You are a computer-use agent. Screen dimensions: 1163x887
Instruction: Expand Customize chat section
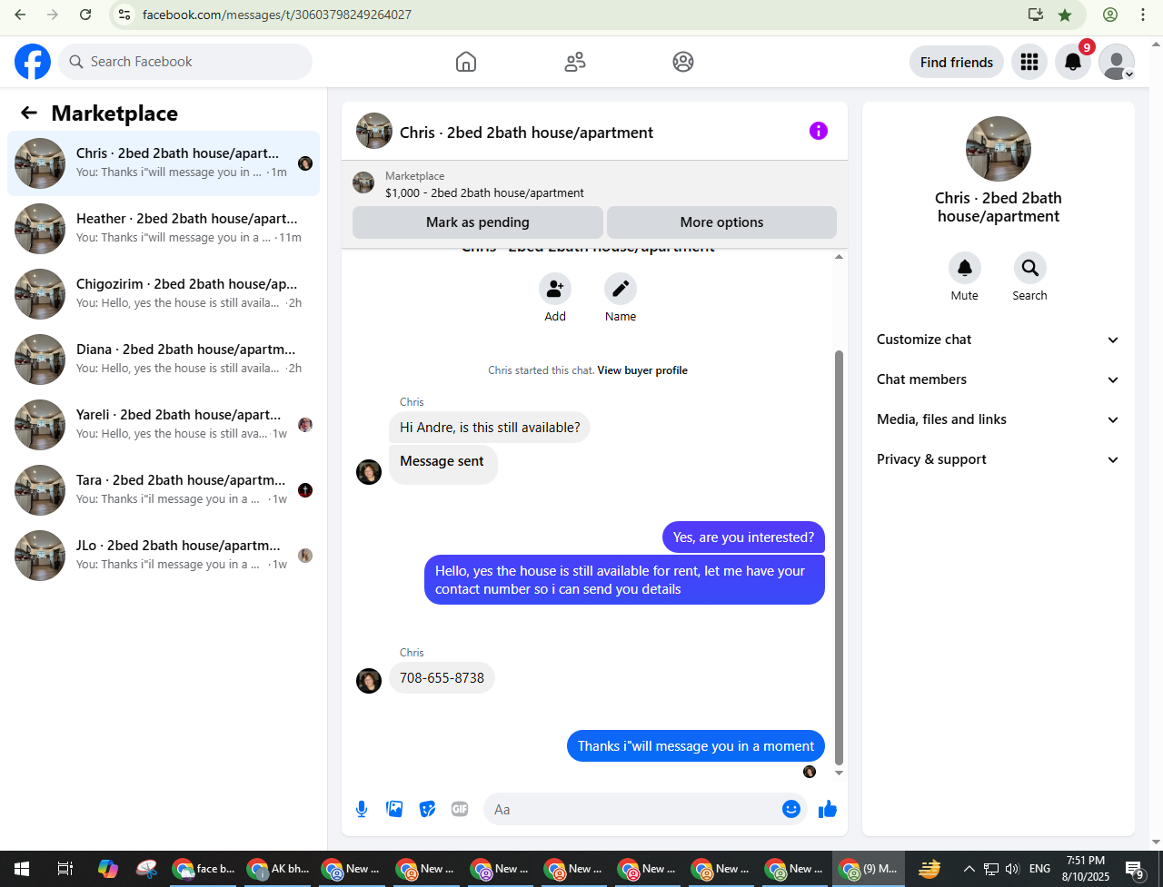pyautogui.click(x=998, y=340)
